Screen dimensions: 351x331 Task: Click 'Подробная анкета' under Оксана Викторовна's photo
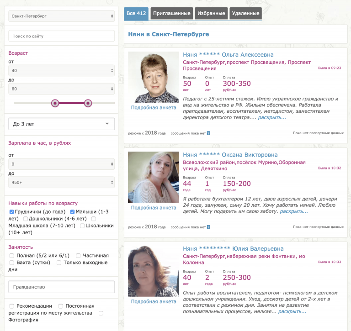pos(154,208)
